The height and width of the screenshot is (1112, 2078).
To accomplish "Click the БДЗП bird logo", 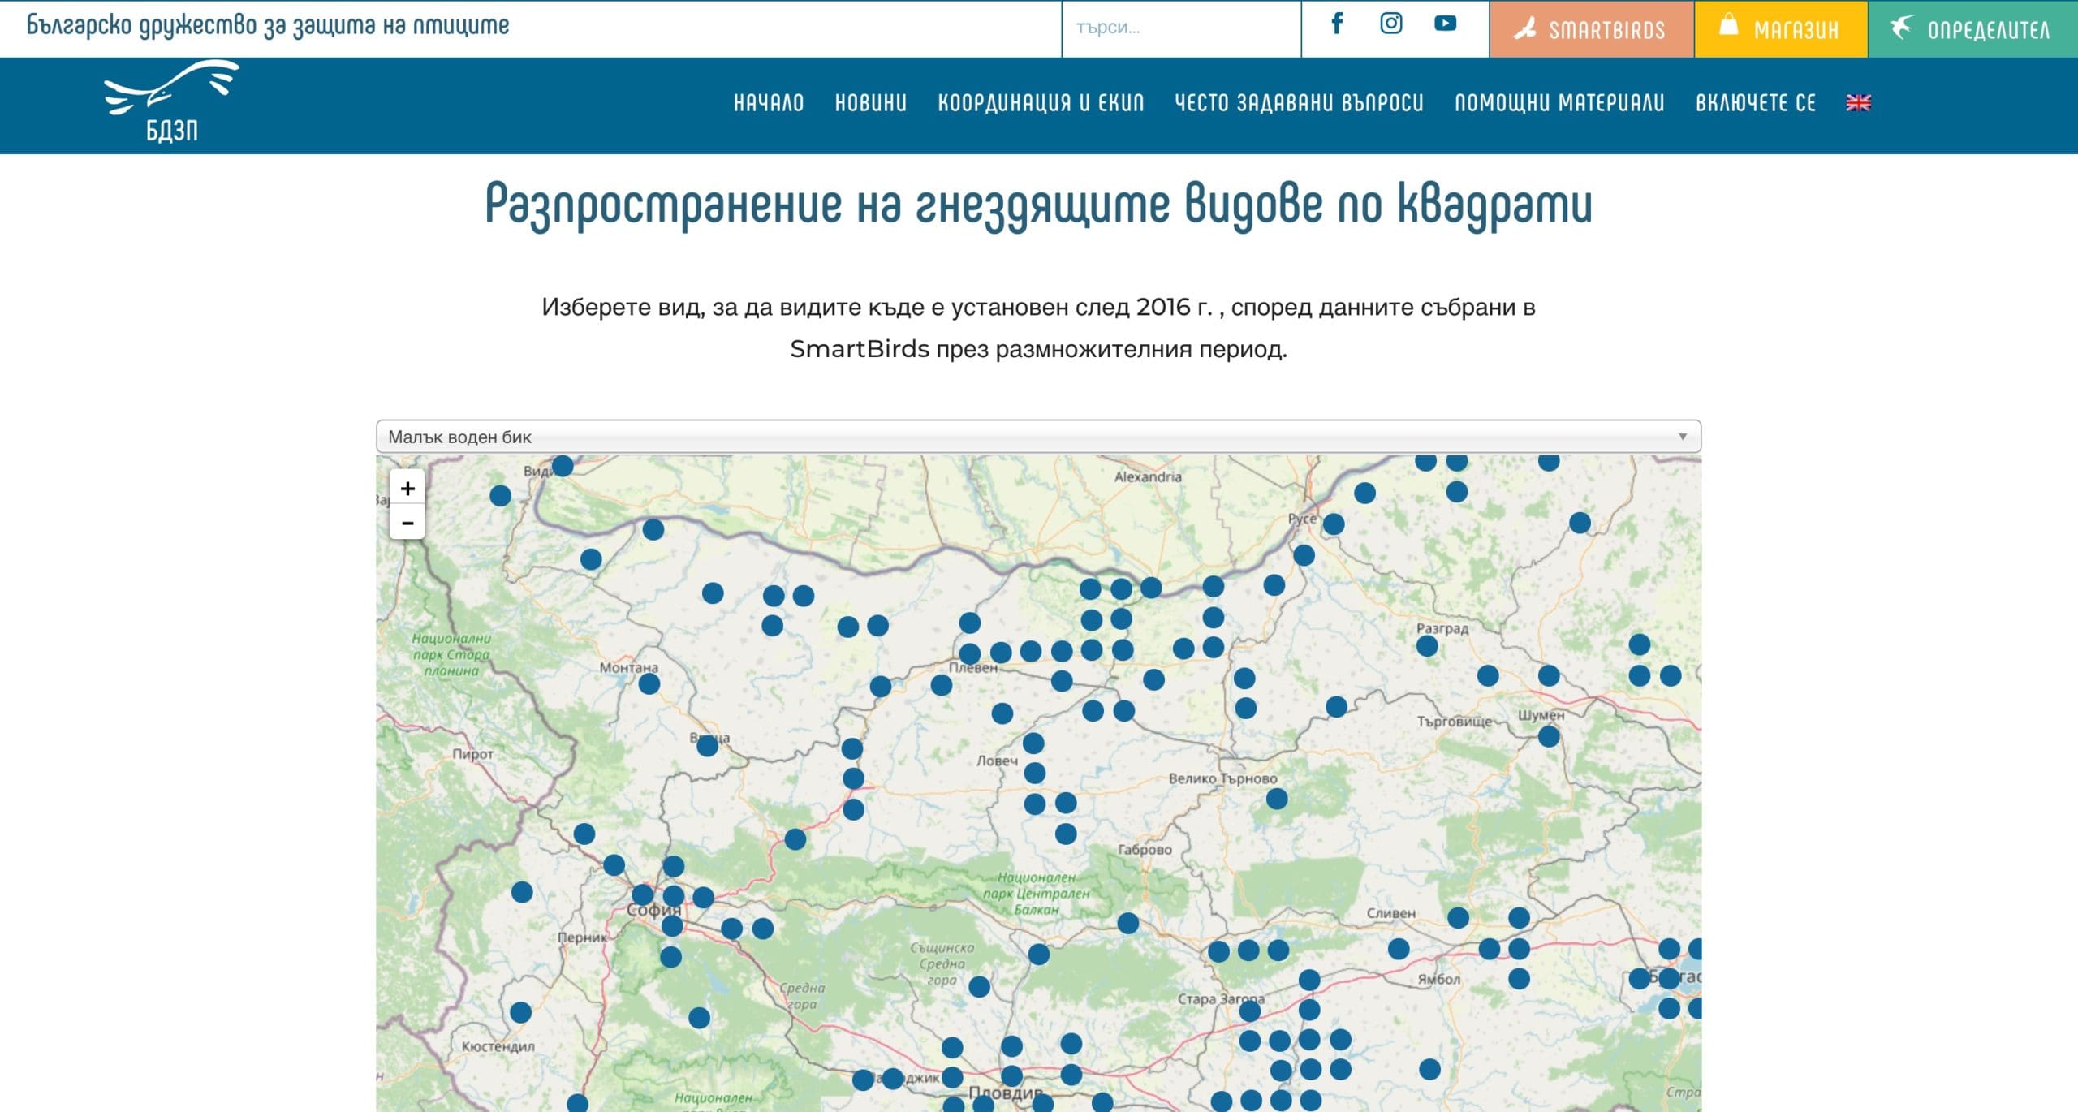I will [171, 101].
